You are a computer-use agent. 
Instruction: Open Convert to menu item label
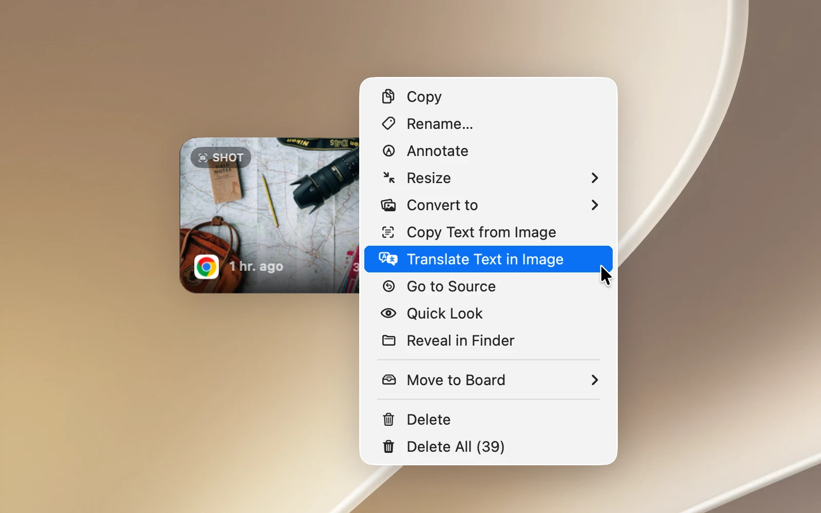[x=442, y=205]
